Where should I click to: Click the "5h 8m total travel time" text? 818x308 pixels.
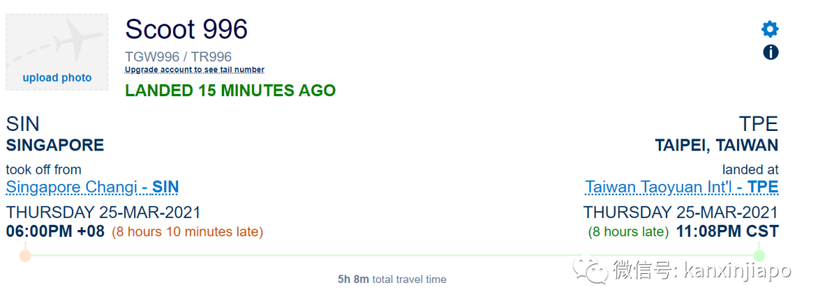(x=392, y=279)
